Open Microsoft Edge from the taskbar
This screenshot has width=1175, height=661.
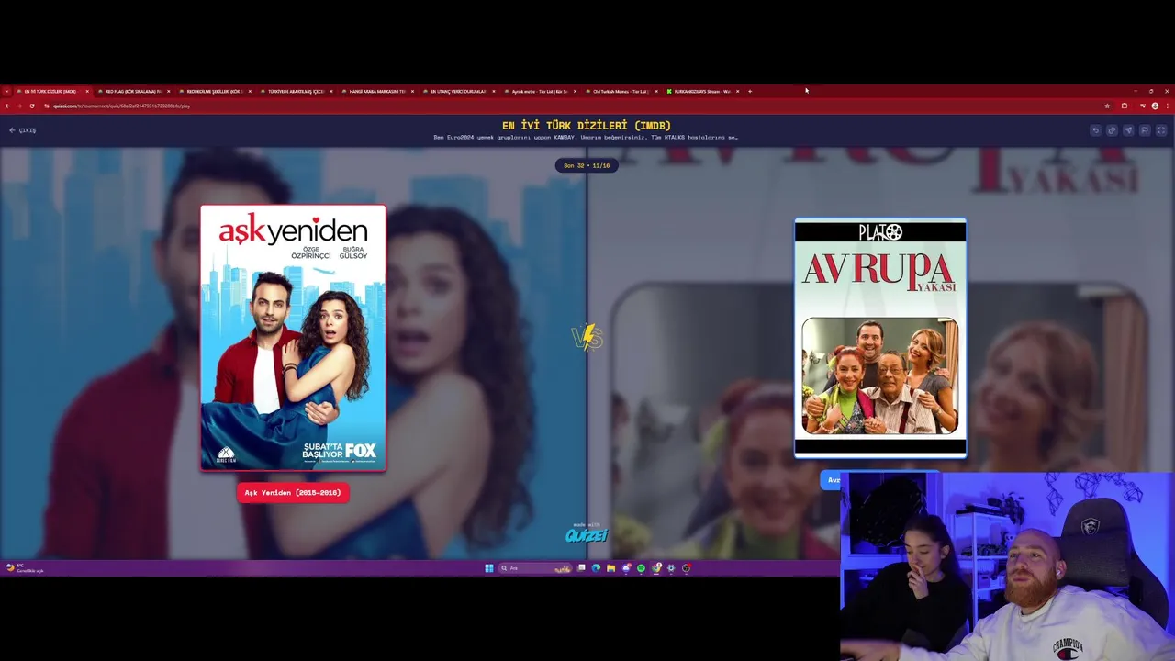[x=596, y=568]
